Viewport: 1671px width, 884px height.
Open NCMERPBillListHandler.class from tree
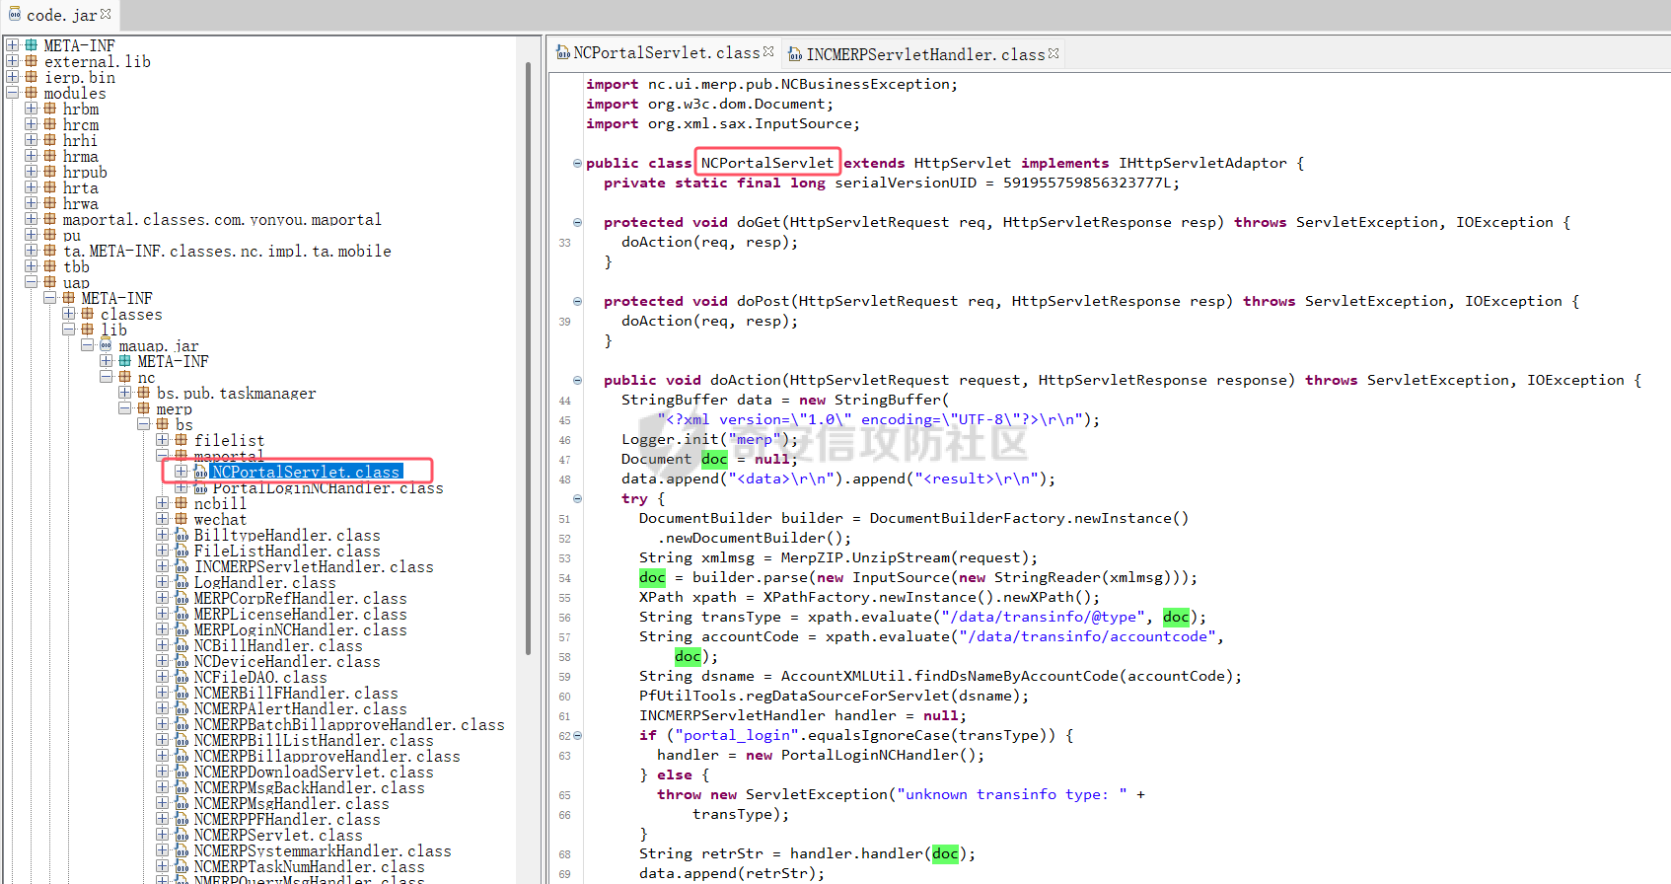coord(314,740)
